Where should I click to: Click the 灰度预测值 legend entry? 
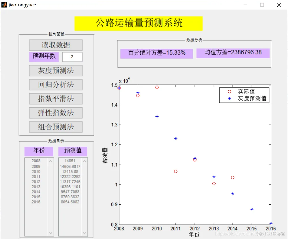252,98
